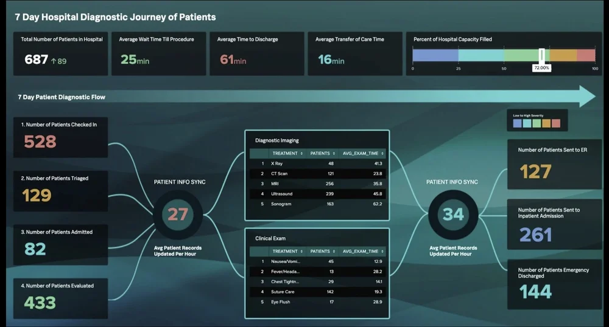Click the Number of Patients Sent to ER label
Viewport: 609px width, 327px height.
(x=552, y=150)
